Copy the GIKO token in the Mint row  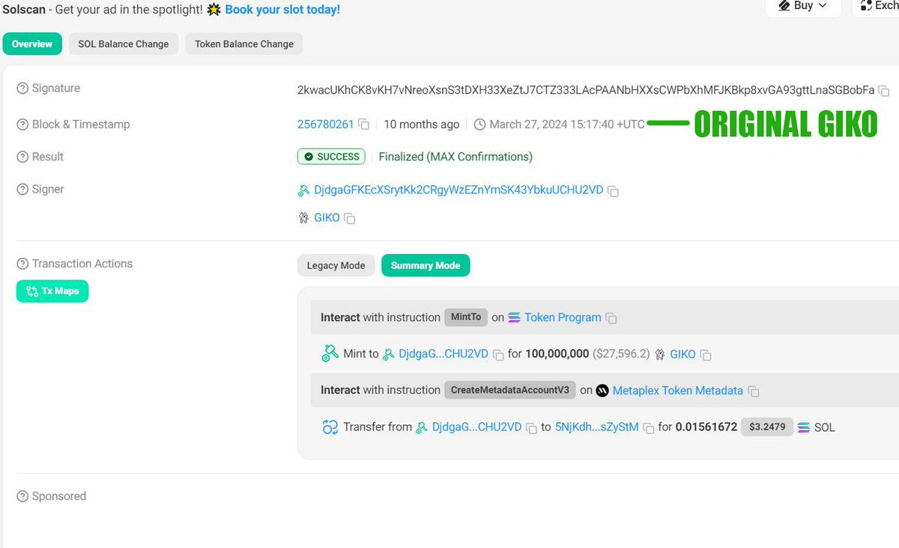[706, 355]
